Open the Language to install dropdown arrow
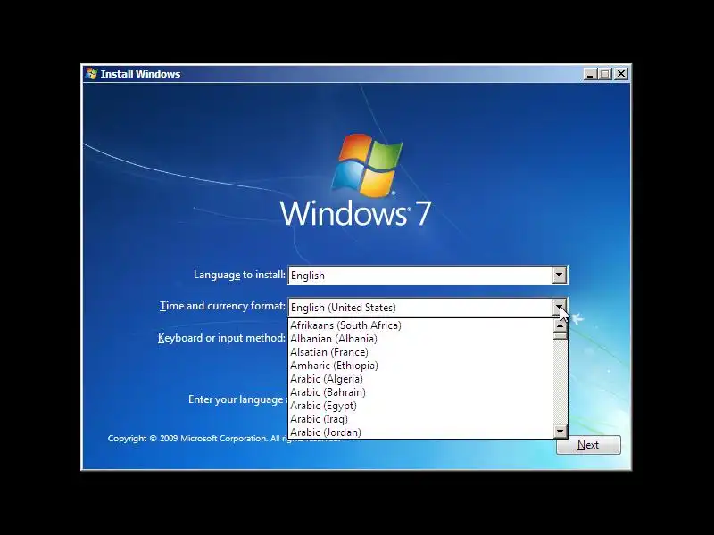 coord(560,276)
